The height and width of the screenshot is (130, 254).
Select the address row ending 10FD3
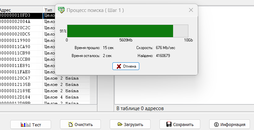(x=21, y=15)
